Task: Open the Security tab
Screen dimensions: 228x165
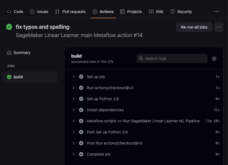Action: click(181, 12)
